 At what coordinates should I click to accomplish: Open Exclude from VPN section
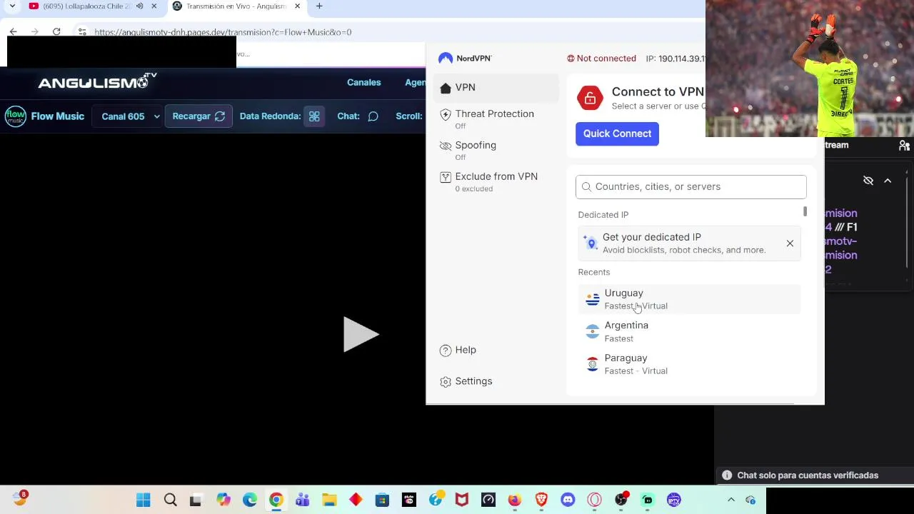click(x=496, y=181)
